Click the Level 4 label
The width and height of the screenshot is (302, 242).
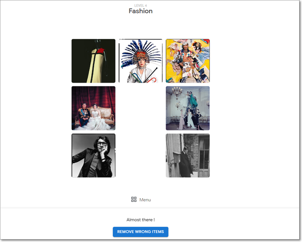pos(141,6)
